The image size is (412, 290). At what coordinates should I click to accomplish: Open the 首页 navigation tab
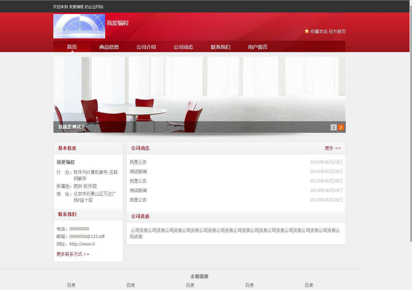click(72, 47)
